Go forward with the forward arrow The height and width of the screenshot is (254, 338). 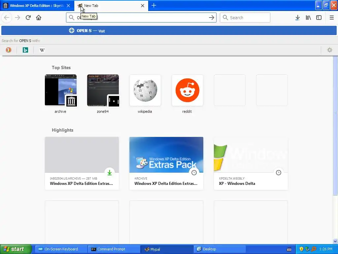pos(17,18)
